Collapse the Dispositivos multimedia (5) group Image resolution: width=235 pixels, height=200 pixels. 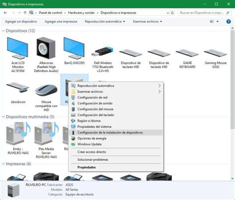click(x=3, y=117)
